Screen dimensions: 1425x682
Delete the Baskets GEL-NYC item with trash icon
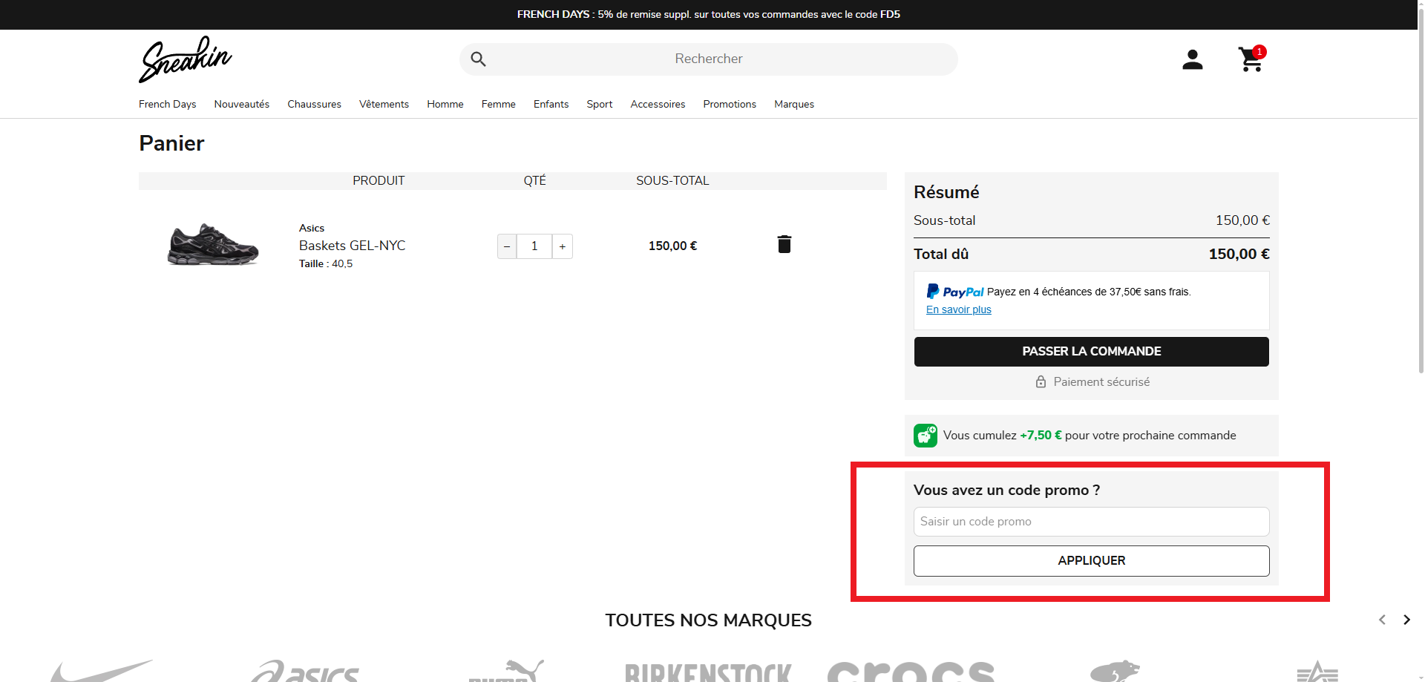click(784, 244)
